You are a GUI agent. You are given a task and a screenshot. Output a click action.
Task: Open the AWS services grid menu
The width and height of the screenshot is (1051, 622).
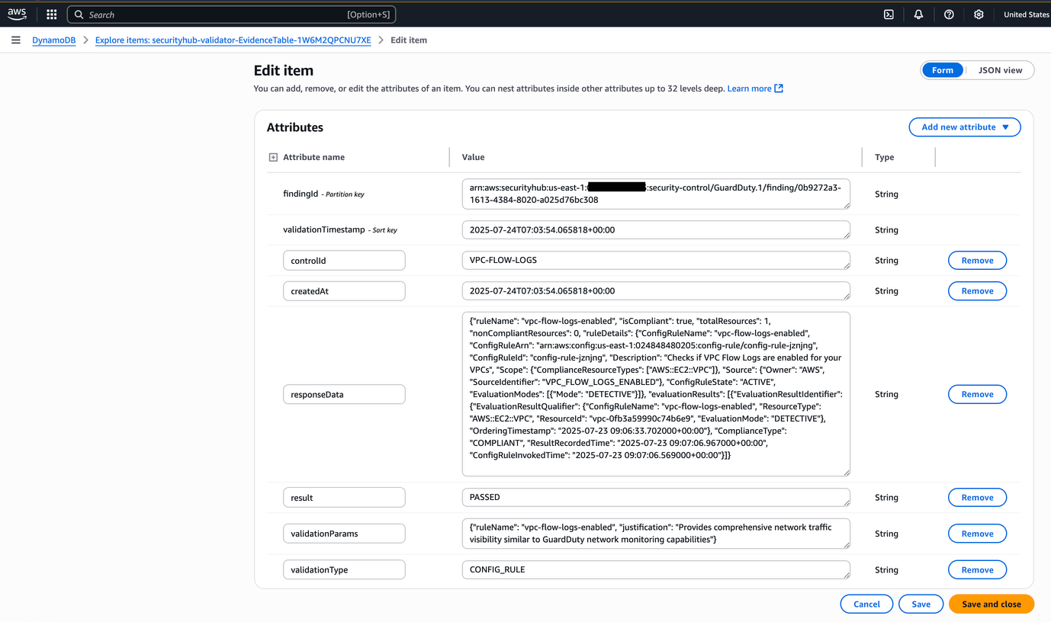(x=51, y=14)
